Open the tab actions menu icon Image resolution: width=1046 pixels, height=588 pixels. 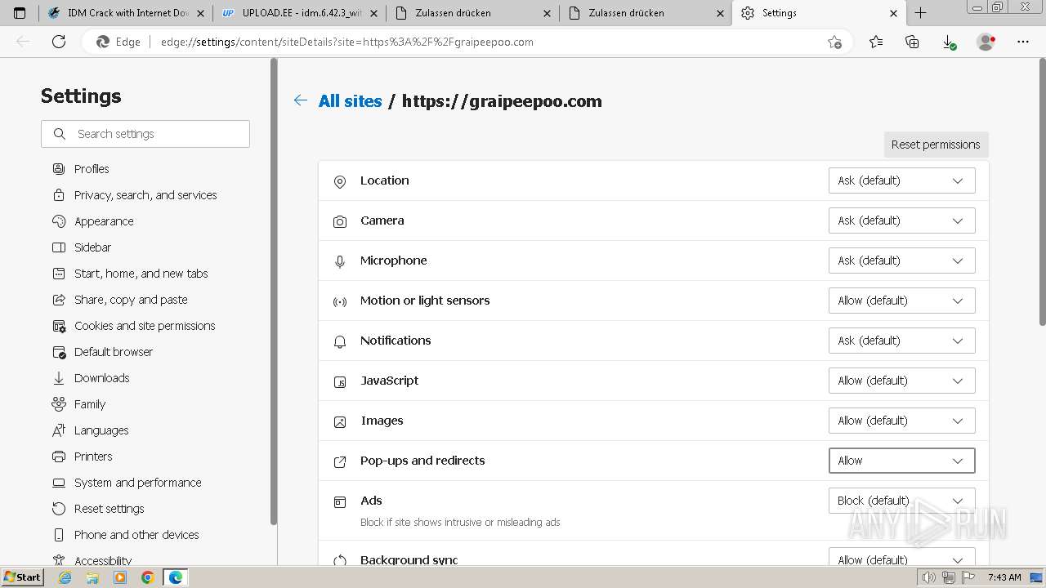(x=20, y=13)
